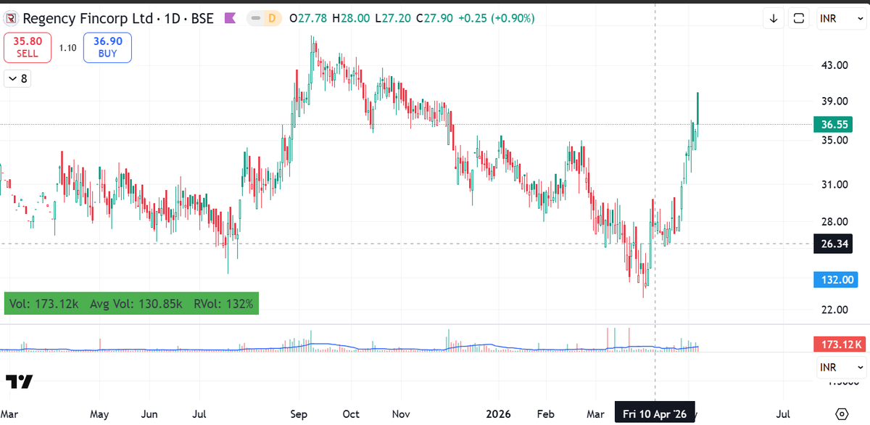Click the Oct label on the time axis
Image resolution: width=870 pixels, height=425 pixels.
click(x=350, y=415)
